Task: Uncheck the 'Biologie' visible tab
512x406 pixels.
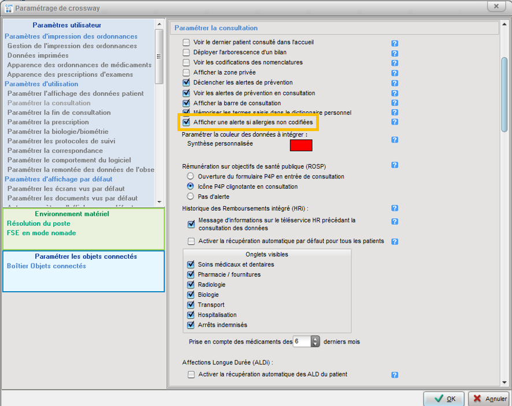Action: [191, 295]
